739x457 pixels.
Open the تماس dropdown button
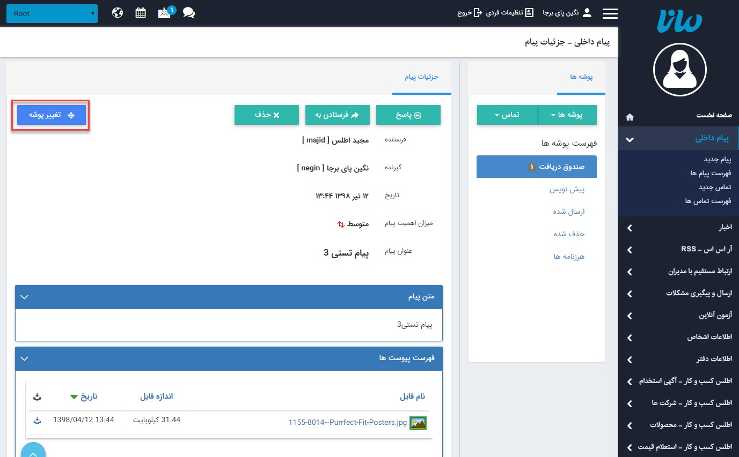(x=507, y=115)
